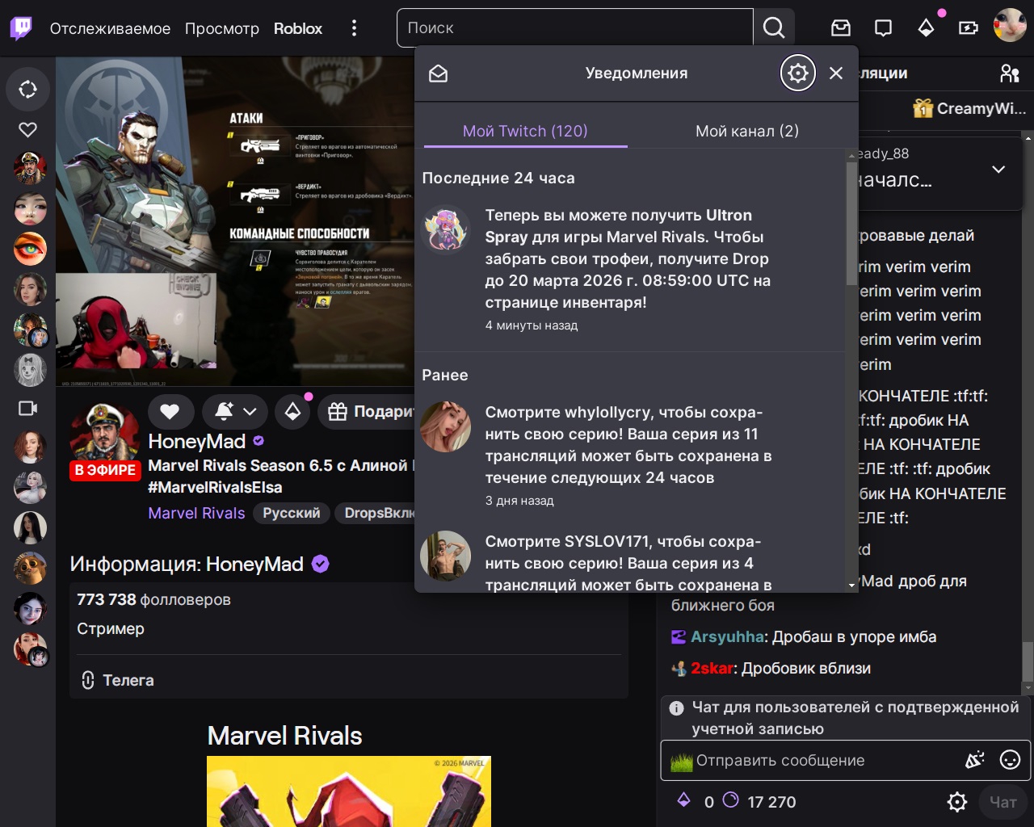The image size is (1034, 827).
Task: Open the colorful eye avatar channel
Action: click(30, 249)
